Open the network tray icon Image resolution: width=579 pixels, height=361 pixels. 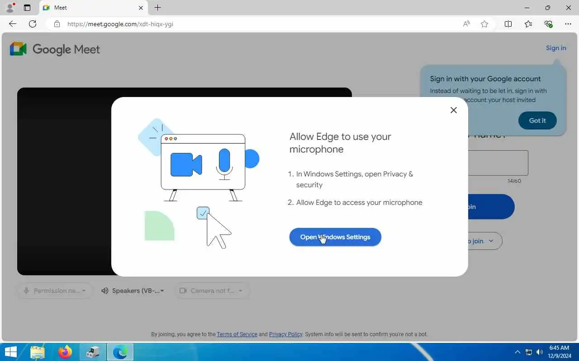point(528,352)
